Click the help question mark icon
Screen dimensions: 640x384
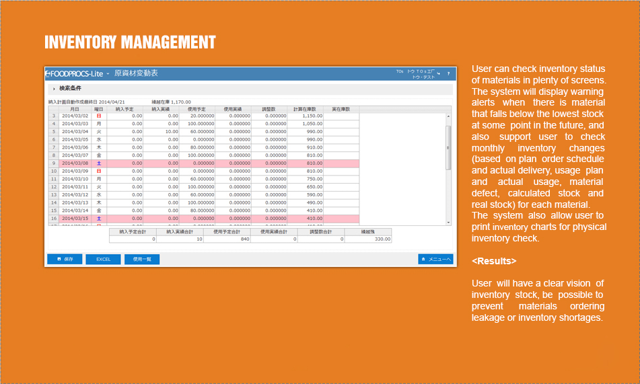449,73
